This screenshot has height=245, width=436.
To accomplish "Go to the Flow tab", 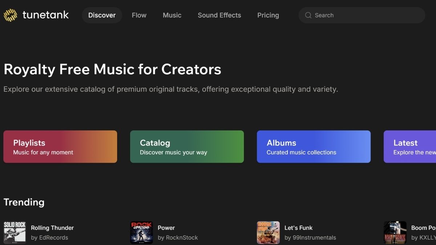I will [x=139, y=15].
